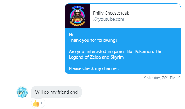Click the sandwich graphic in channel logo
185x109 pixels.
(x=77, y=20)
